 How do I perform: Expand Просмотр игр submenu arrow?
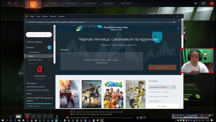point(50,52)
